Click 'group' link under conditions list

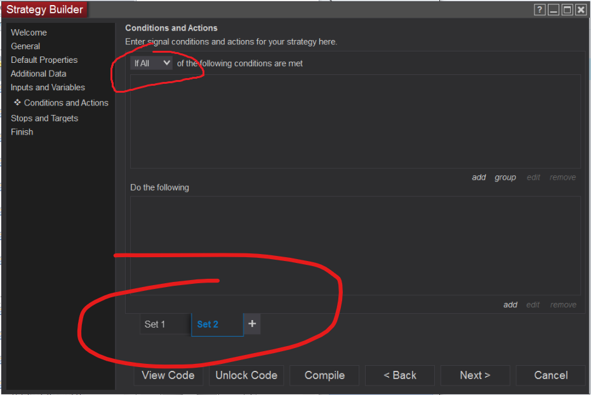(x=505, y=177)
